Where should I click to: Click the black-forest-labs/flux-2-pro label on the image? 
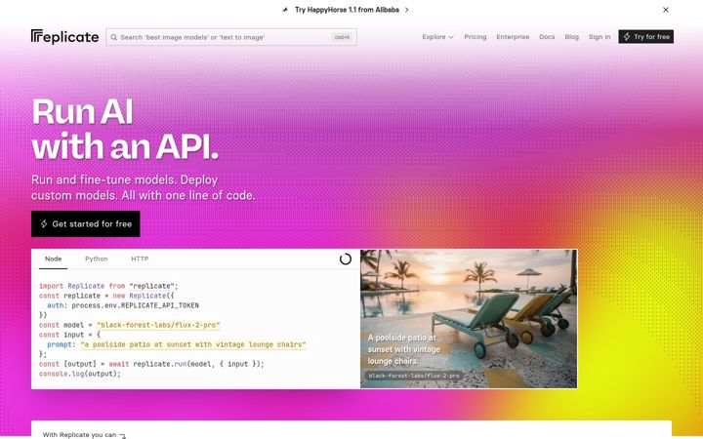click(x=414, y=376)
